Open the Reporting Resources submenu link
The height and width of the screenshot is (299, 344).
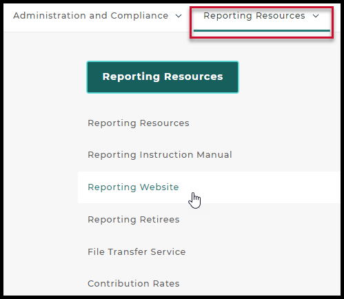(x=139, y=123)
